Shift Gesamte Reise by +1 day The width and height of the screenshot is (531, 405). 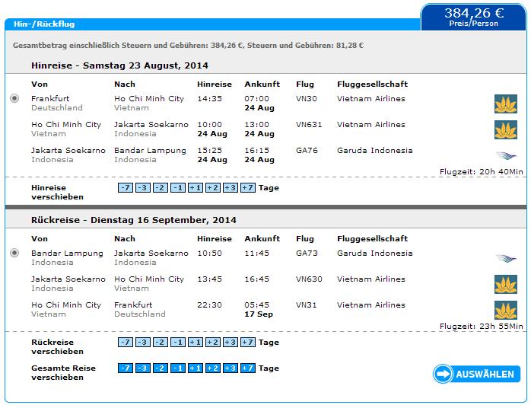pyautogui.click(x=196, y=368)
